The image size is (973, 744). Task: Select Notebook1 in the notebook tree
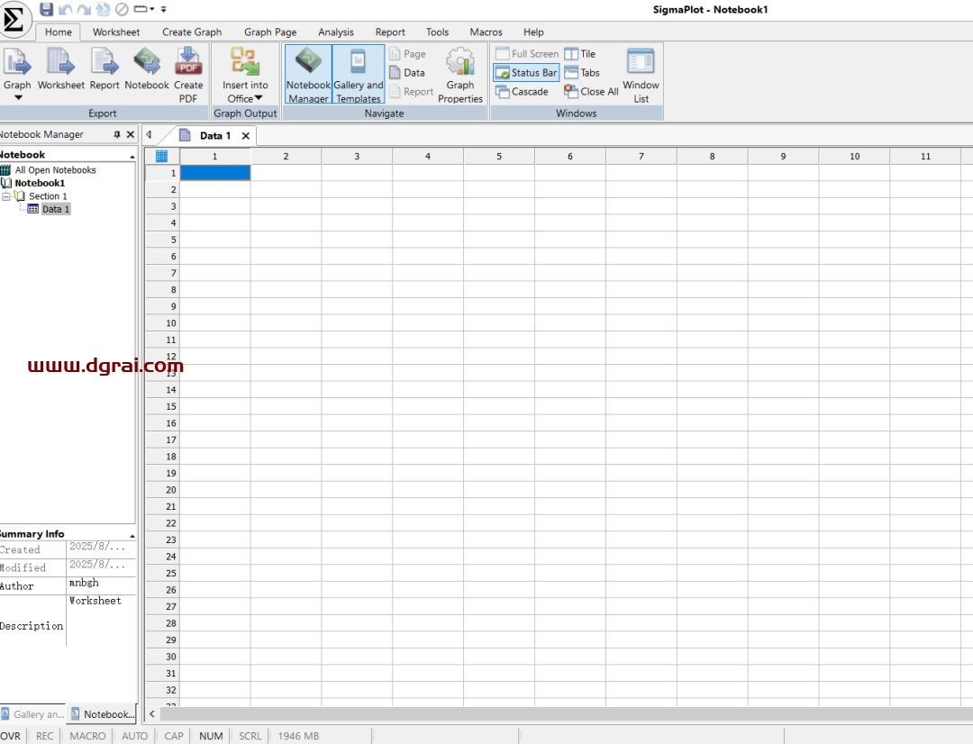pyautogui.click(x=40, y=183)
